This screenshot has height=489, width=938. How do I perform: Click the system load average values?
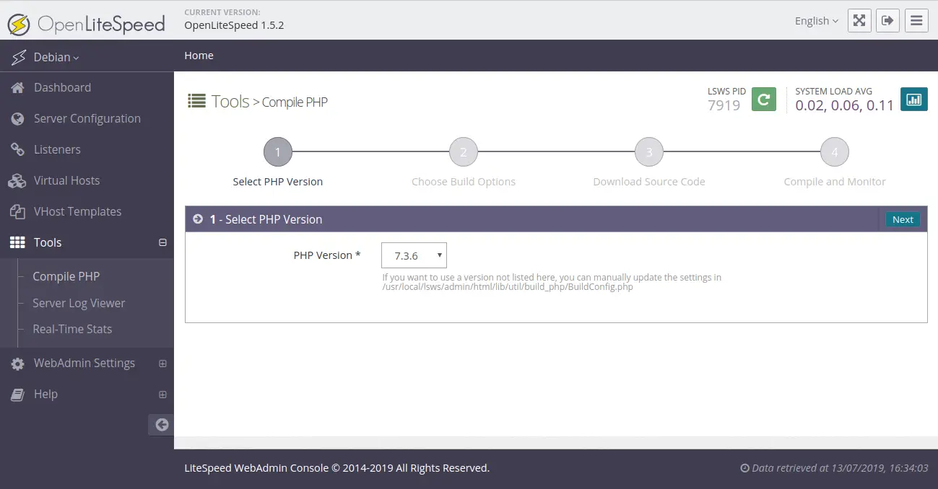tap(845, 105)
